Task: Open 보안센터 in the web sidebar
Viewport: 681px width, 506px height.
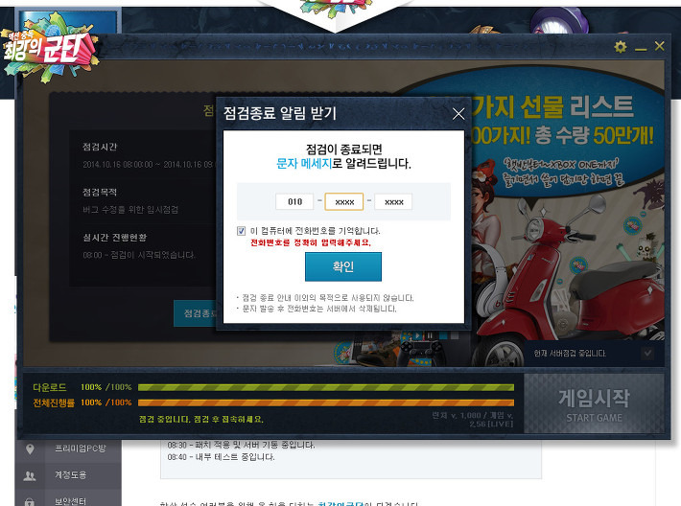Action: click(70, 501)
